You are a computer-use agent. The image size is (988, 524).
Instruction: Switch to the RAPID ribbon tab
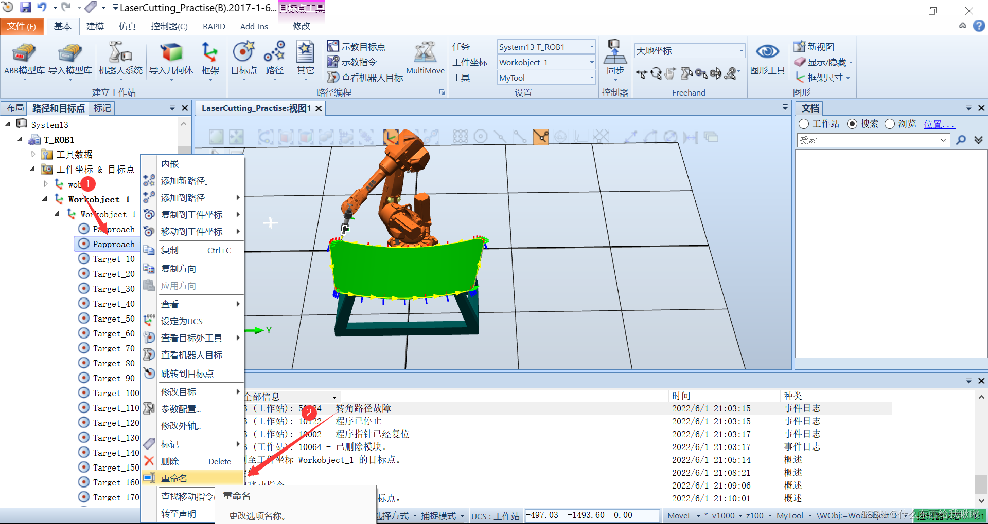(x=214, y=26)
